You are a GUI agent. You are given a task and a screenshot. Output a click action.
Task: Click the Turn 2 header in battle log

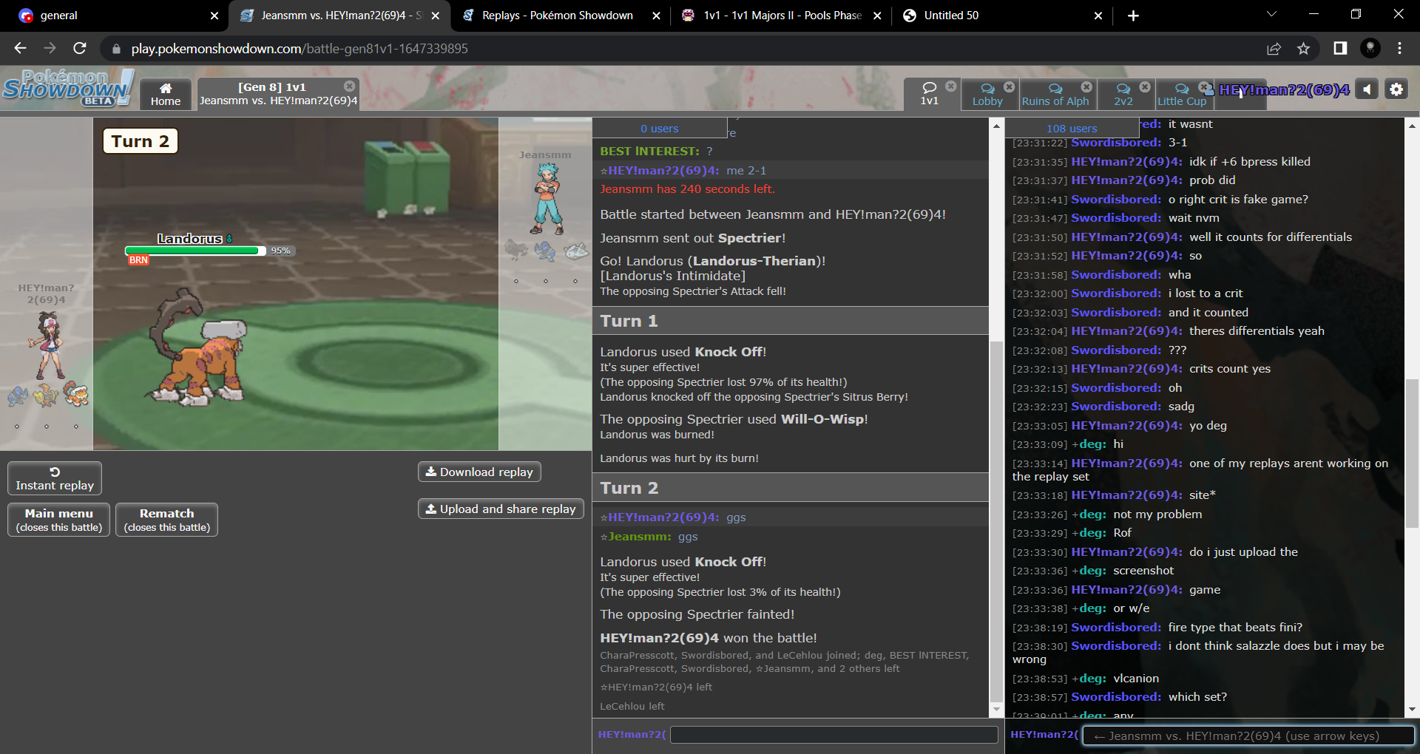[x=791, y=488]
